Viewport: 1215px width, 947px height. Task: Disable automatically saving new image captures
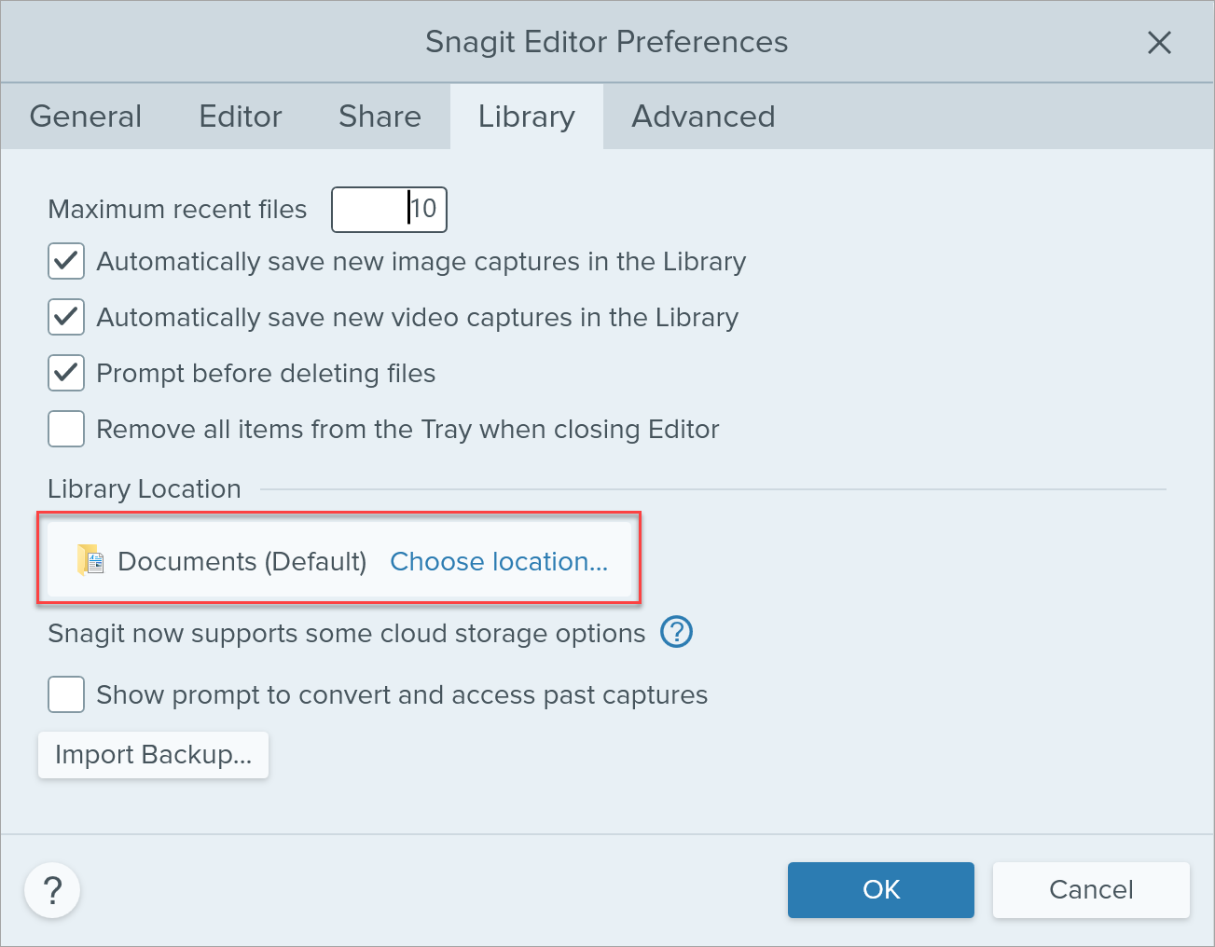point(65,261)
